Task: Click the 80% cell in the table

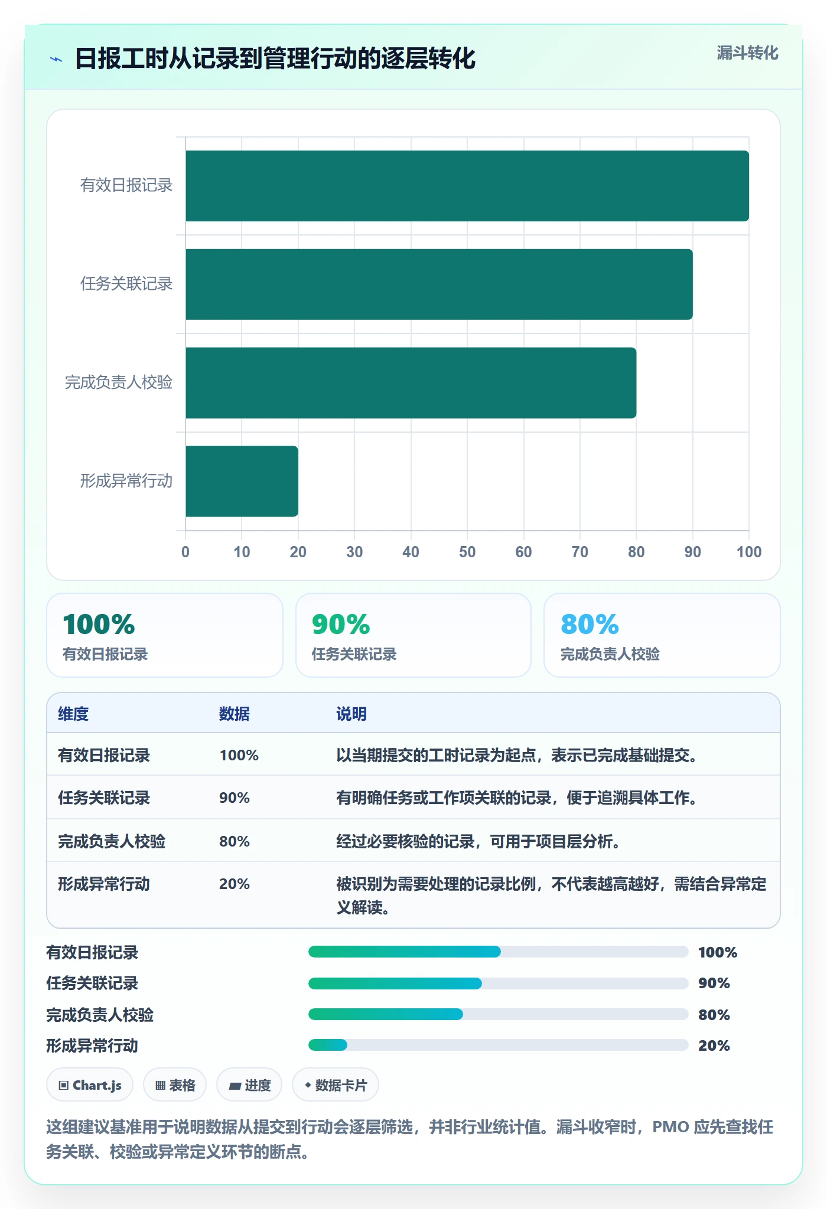Action: pyautogui.click(x=235, y=841)
